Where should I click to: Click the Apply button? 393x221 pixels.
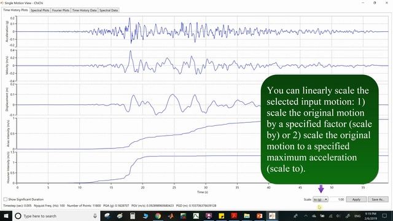coord(356,200)
